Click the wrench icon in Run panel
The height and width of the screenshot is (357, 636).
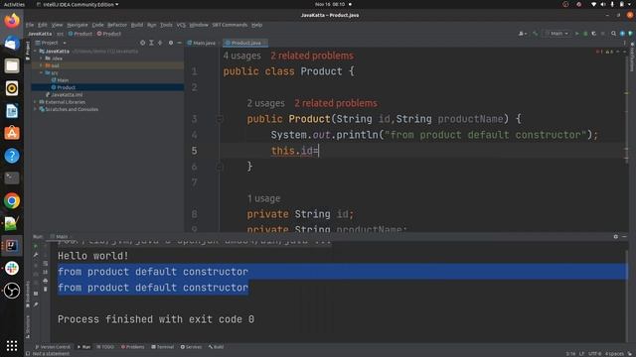pyautogui.click(x=36, y=255)
